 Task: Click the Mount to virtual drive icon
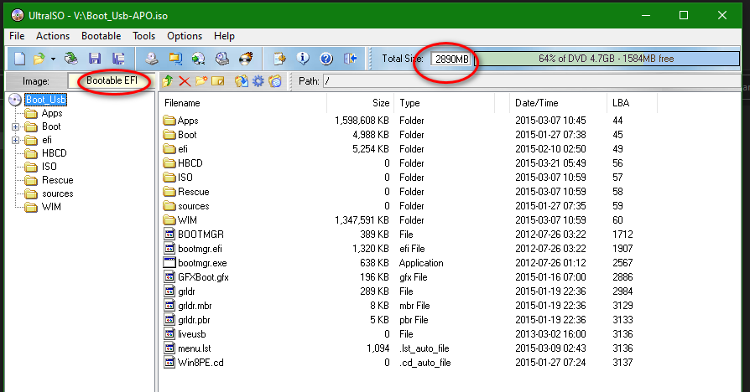click(222, 59)
